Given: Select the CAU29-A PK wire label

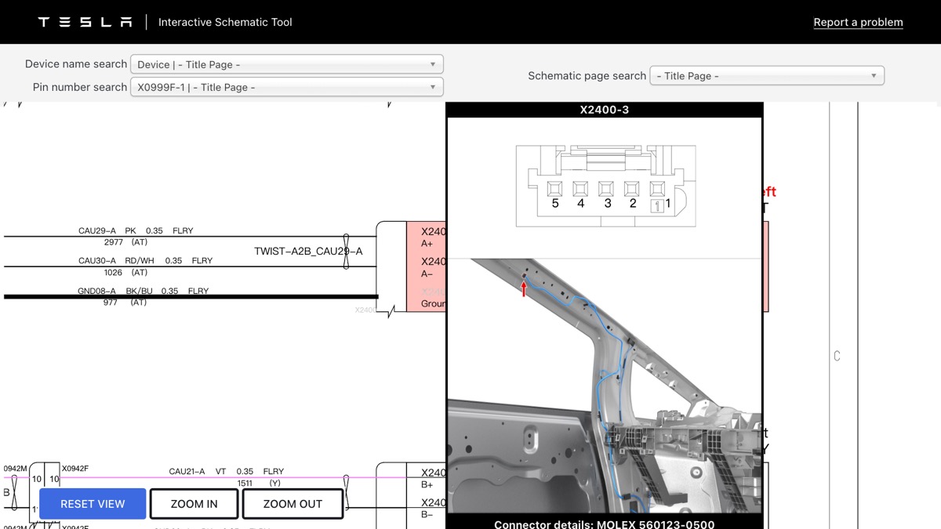Looking at the screenshot, I should [136, 231].
